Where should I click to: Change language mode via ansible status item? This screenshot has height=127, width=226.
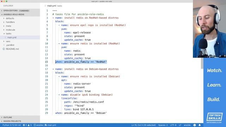coord(187,125)
